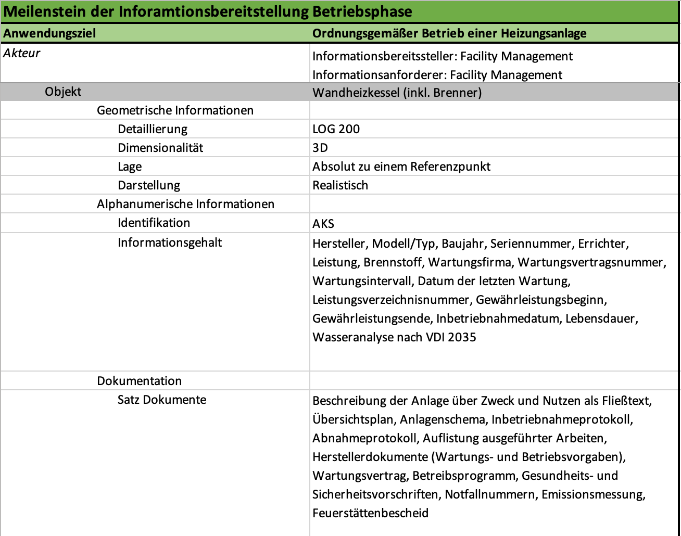Click the 'Alphanumerische Informationen' group row

pos(185,204)
